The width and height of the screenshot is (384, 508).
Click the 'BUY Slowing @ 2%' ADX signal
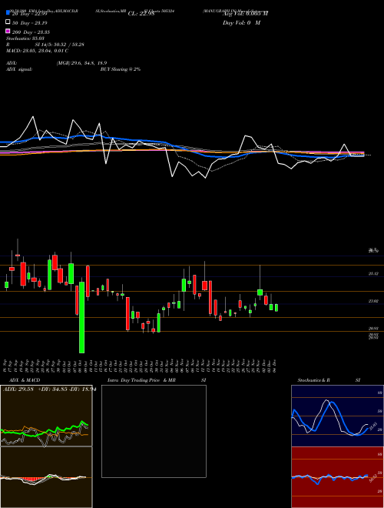pos(121,69)
